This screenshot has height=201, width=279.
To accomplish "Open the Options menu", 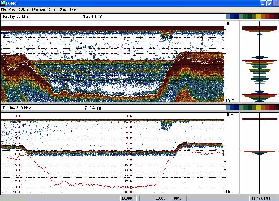I will pos(24,10).
